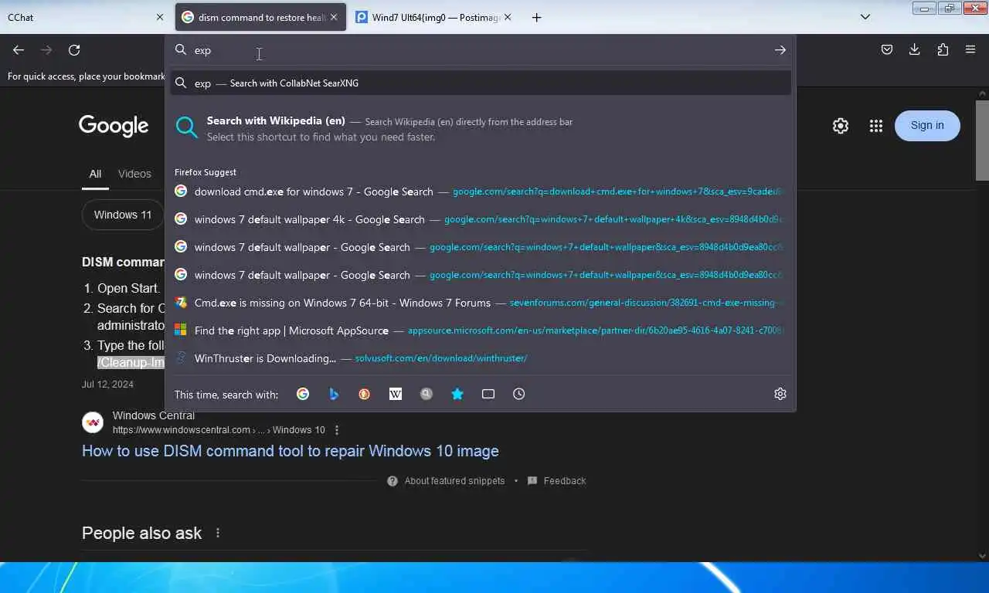Open the Extensions puzzle icon
989x593 pixels.
click(943, 50)
